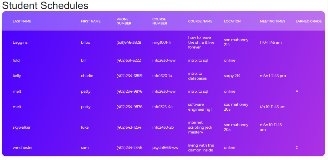Select the last name cell 'baggins'
Image resolution: width=328 pixels, height=160 pixels.
20,42
